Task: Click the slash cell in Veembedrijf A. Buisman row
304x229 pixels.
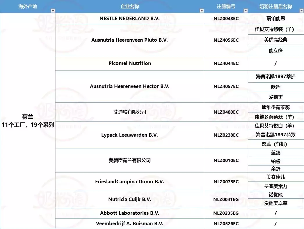Action: (x=276, y=223)
